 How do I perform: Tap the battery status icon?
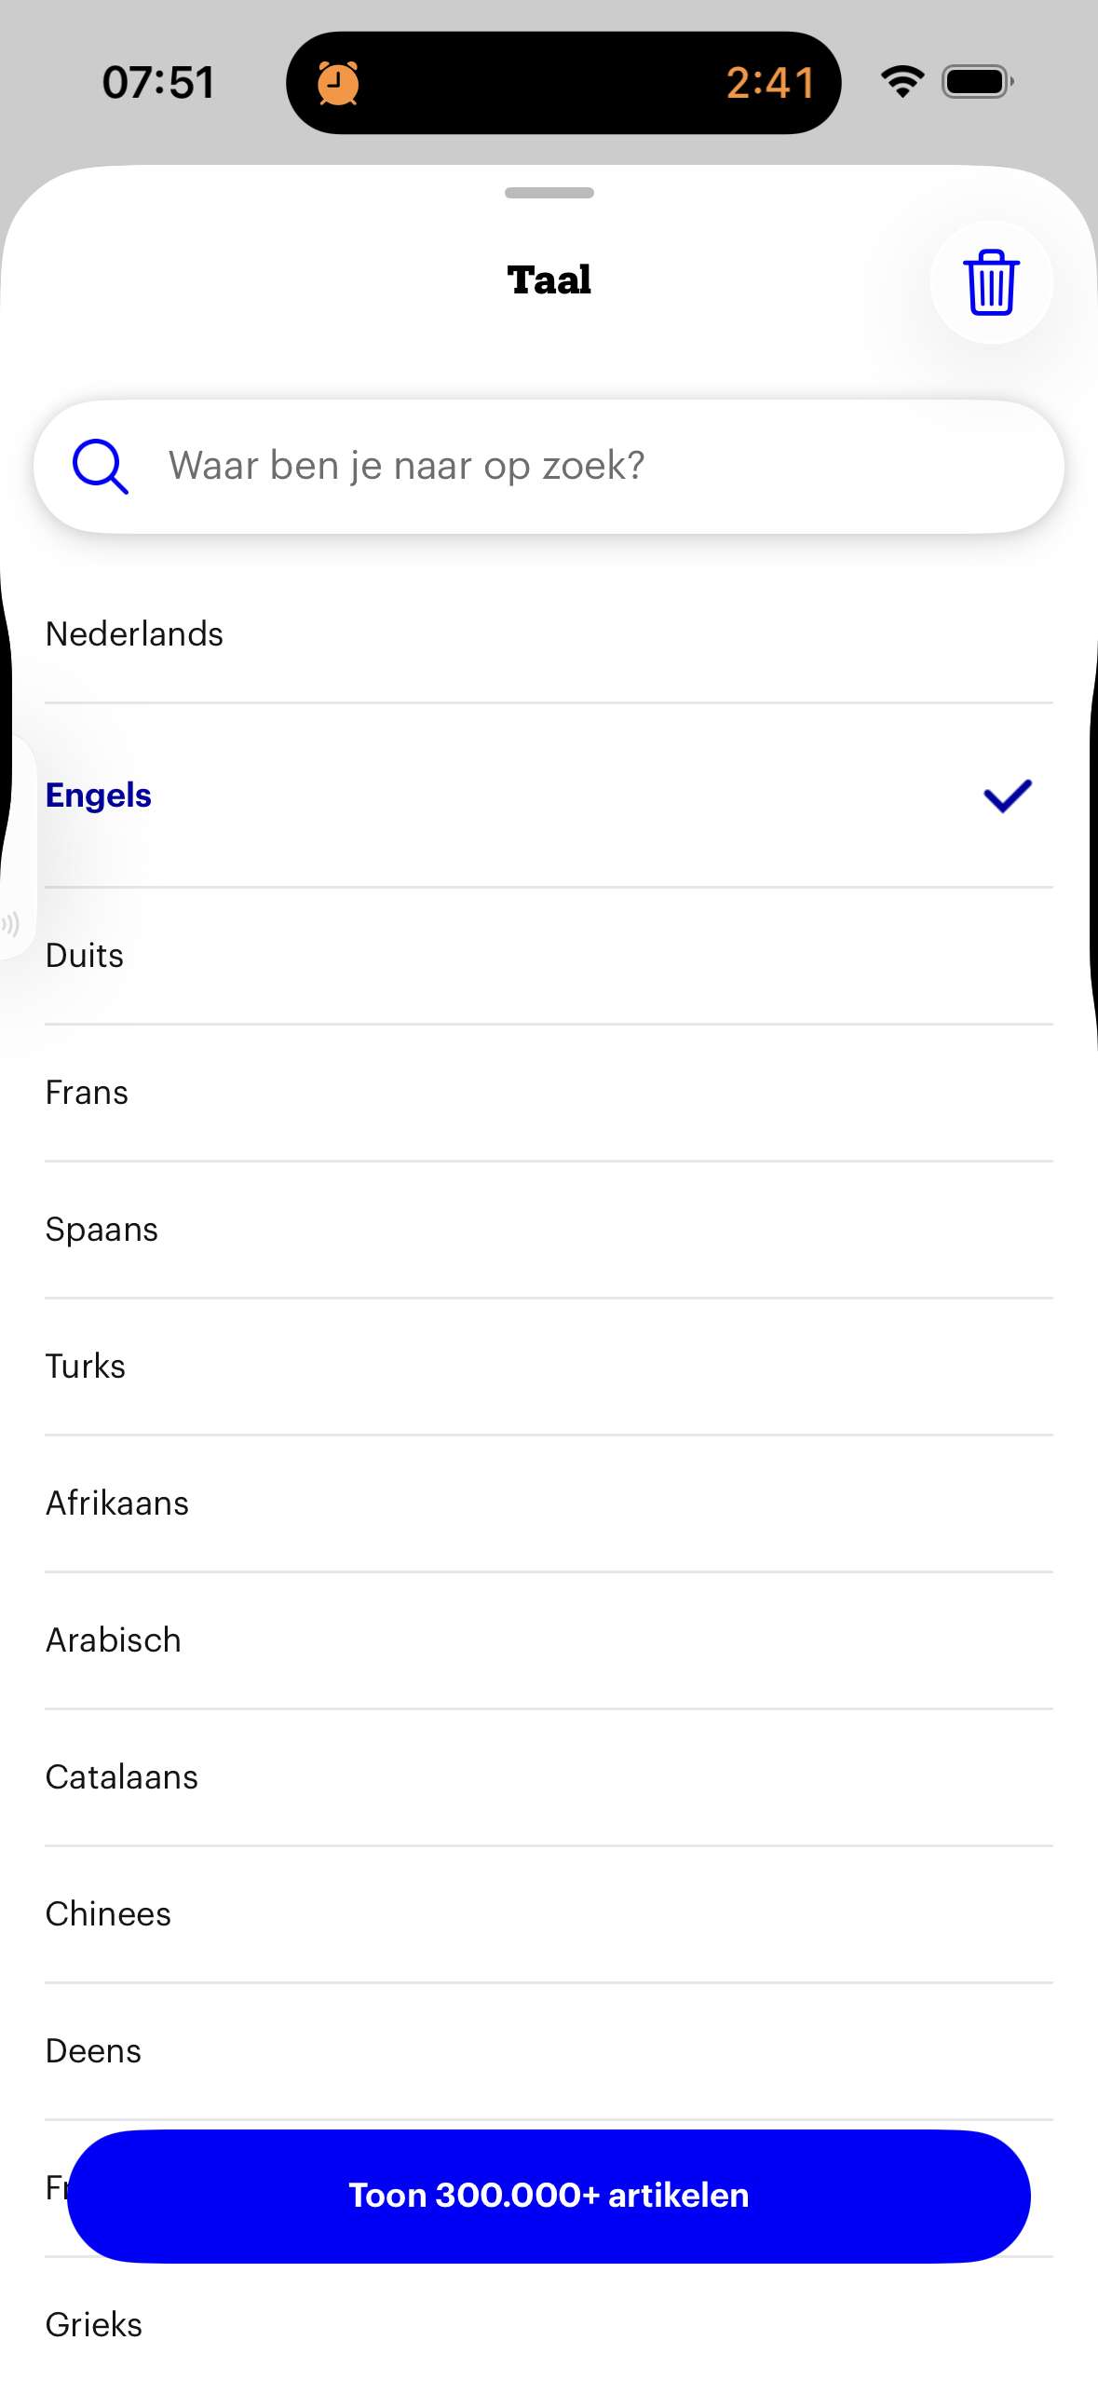tap(977, 82)
